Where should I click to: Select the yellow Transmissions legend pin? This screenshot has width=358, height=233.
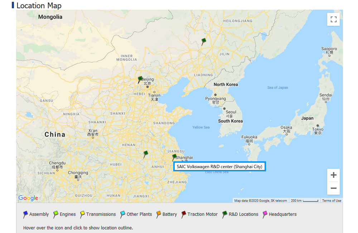(x=82, y=214)
